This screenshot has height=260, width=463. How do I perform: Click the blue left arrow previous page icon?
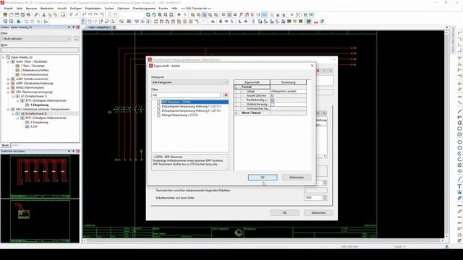point(179,14)
